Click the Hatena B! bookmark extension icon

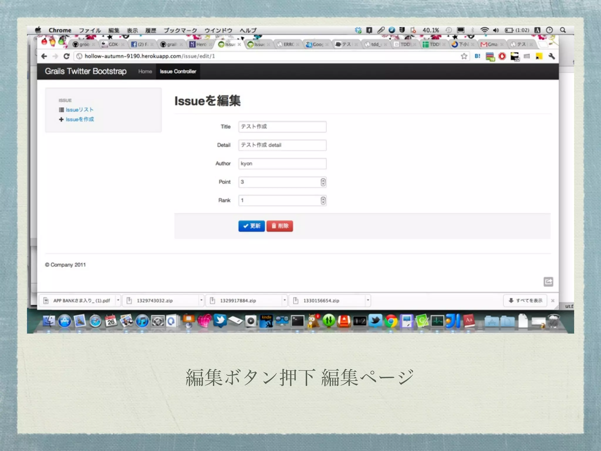click(477, 56)
